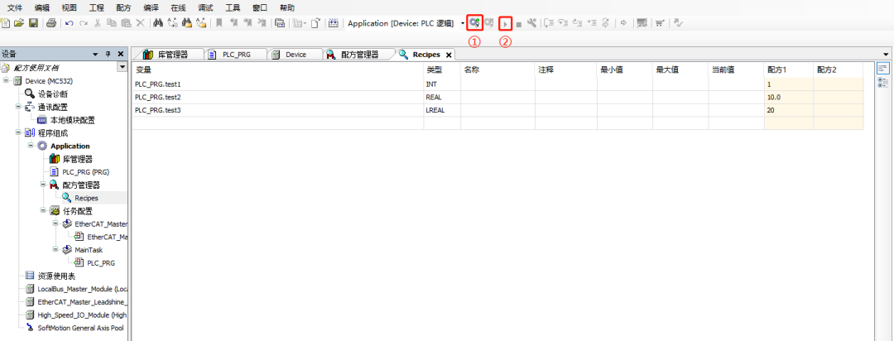Screen dimensions: 894x341
Task: Switch to the 配方管理器 tab
Action: point(357,54)
